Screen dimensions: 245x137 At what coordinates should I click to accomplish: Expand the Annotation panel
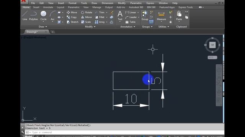click(x=127, y=27)
